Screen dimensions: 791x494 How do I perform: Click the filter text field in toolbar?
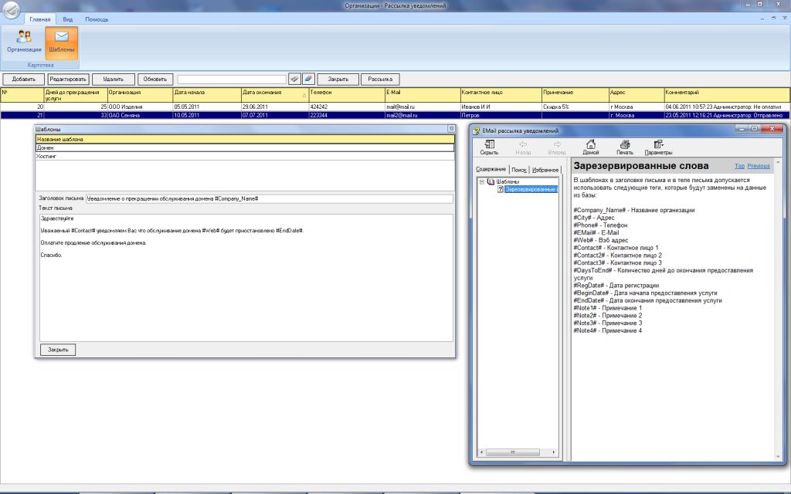232,80
